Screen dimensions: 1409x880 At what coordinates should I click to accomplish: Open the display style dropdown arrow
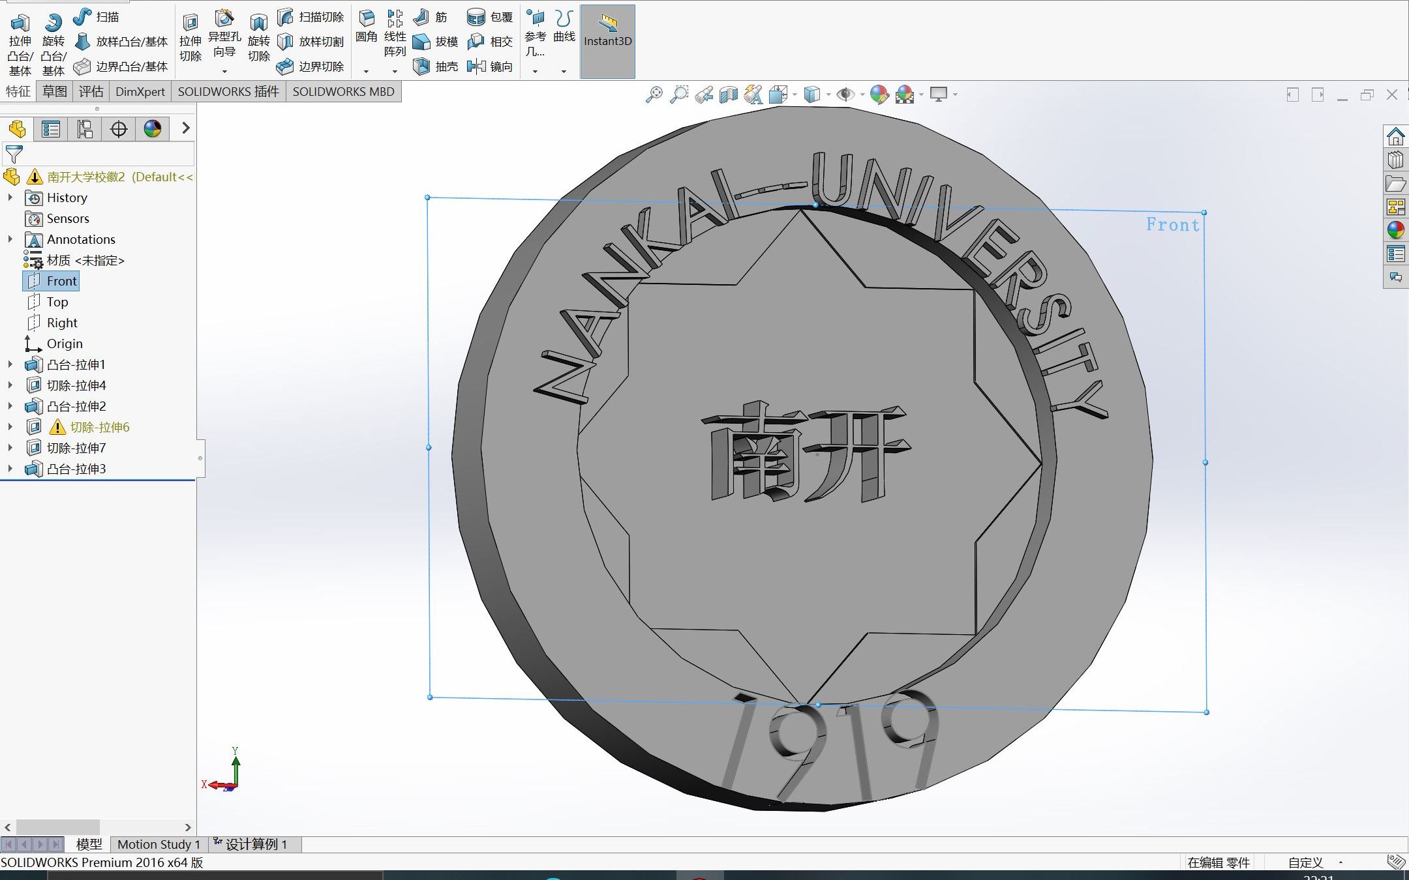tap(827, 94)
